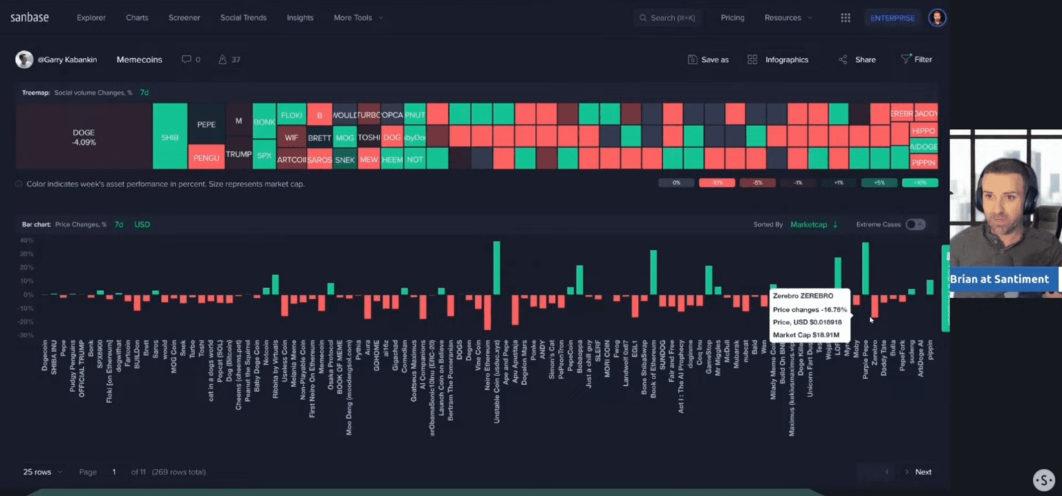Viewport: 1062px width, 496px height.
Task: Click the Search input field
Action: point(671,18)
